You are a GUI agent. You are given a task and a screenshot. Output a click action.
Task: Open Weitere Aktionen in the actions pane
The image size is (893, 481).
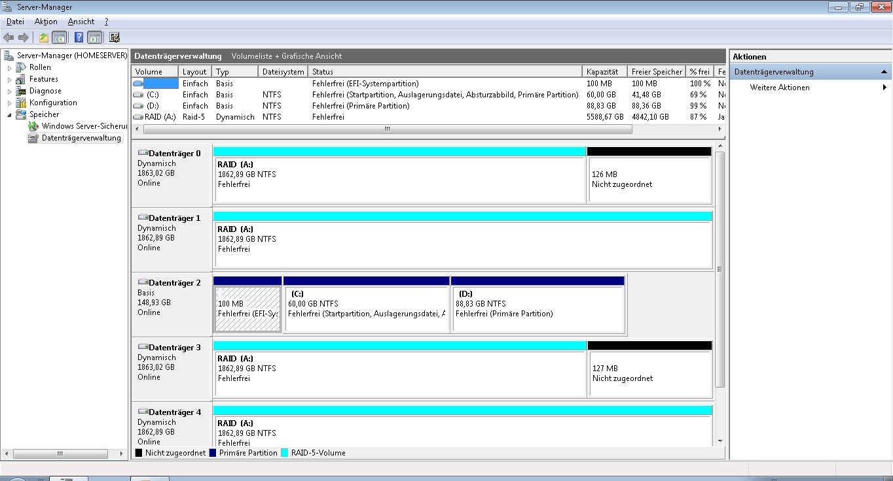780,88
